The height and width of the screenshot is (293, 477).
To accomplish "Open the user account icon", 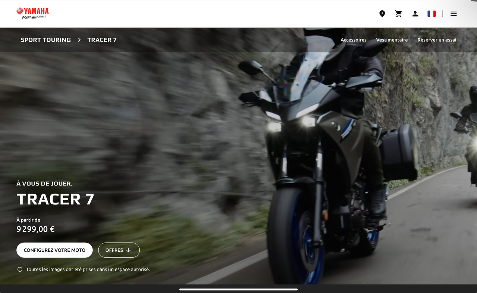I will [415, 14].
